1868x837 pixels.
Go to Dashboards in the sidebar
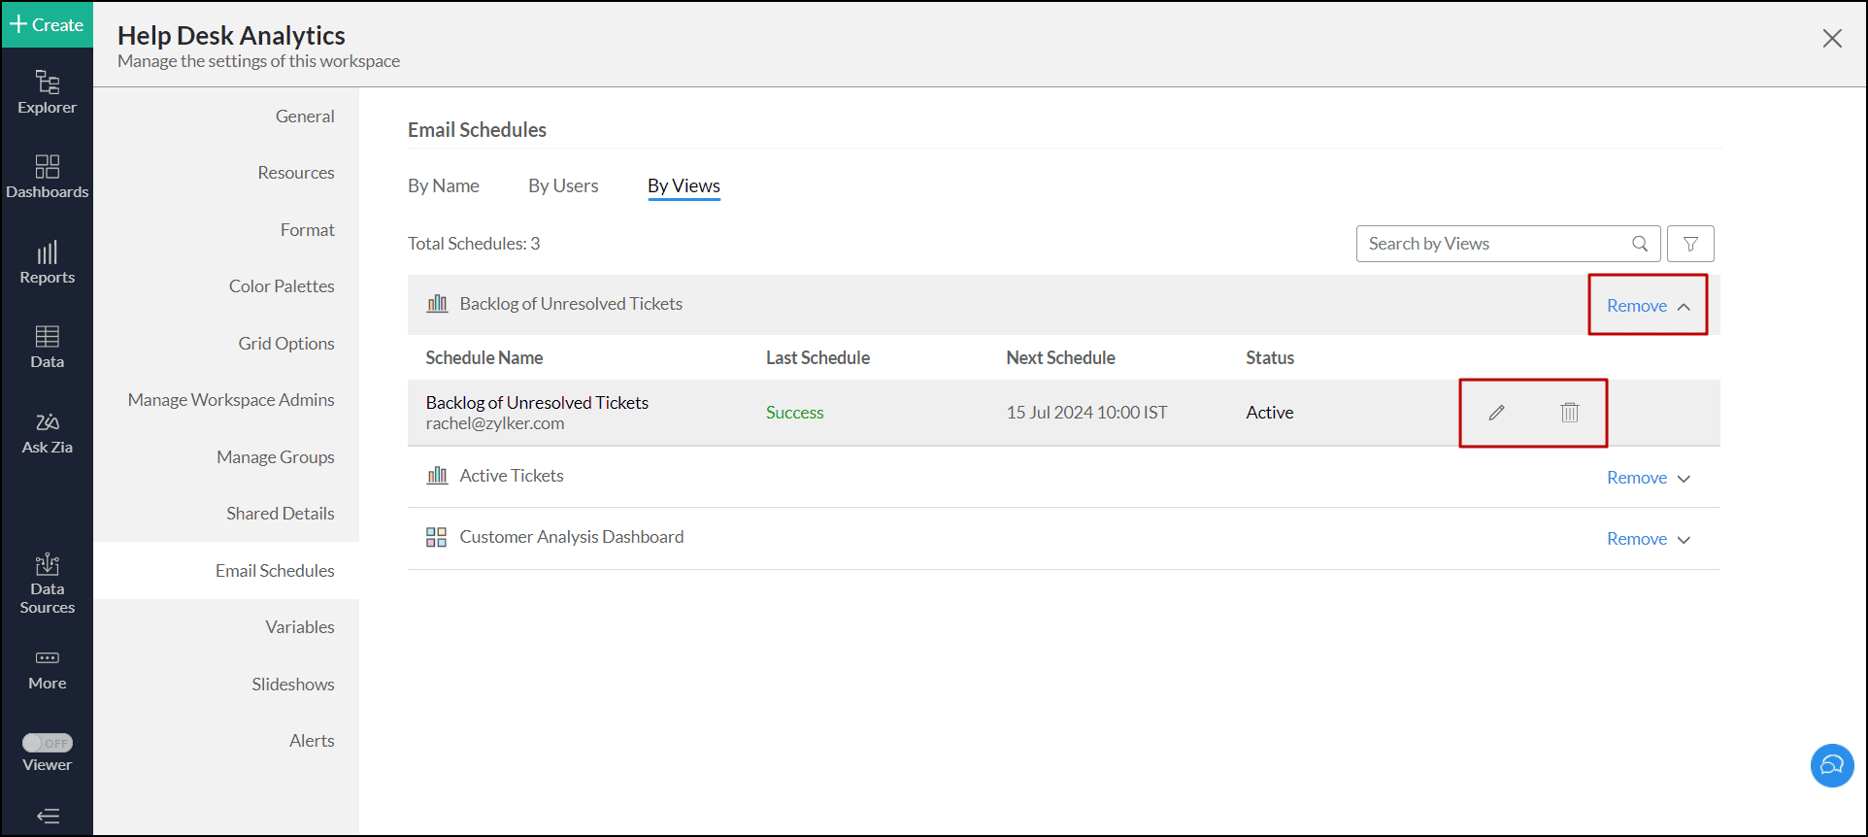click(x=47, y=177)
